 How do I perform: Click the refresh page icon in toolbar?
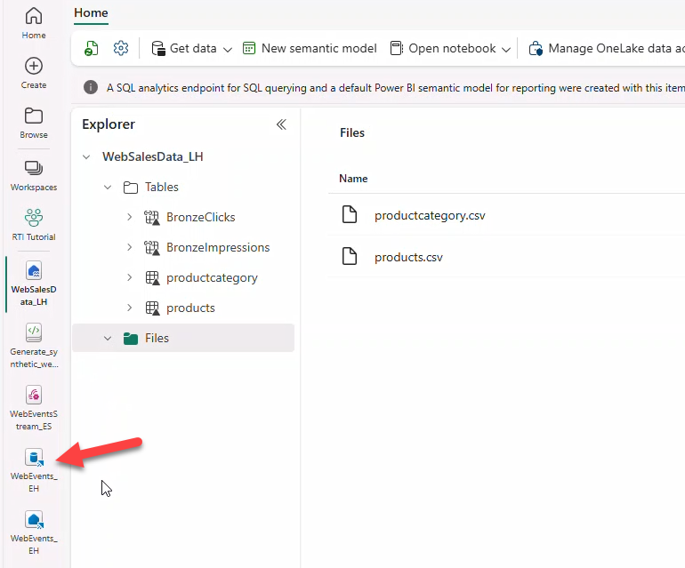[92, 48]
